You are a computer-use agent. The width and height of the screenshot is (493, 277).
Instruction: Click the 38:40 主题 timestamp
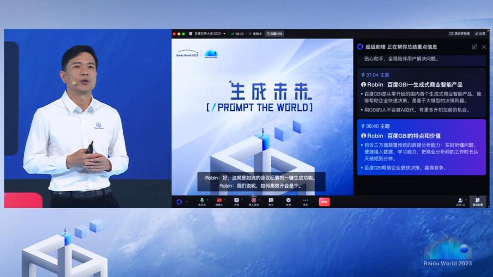[375, 126]
